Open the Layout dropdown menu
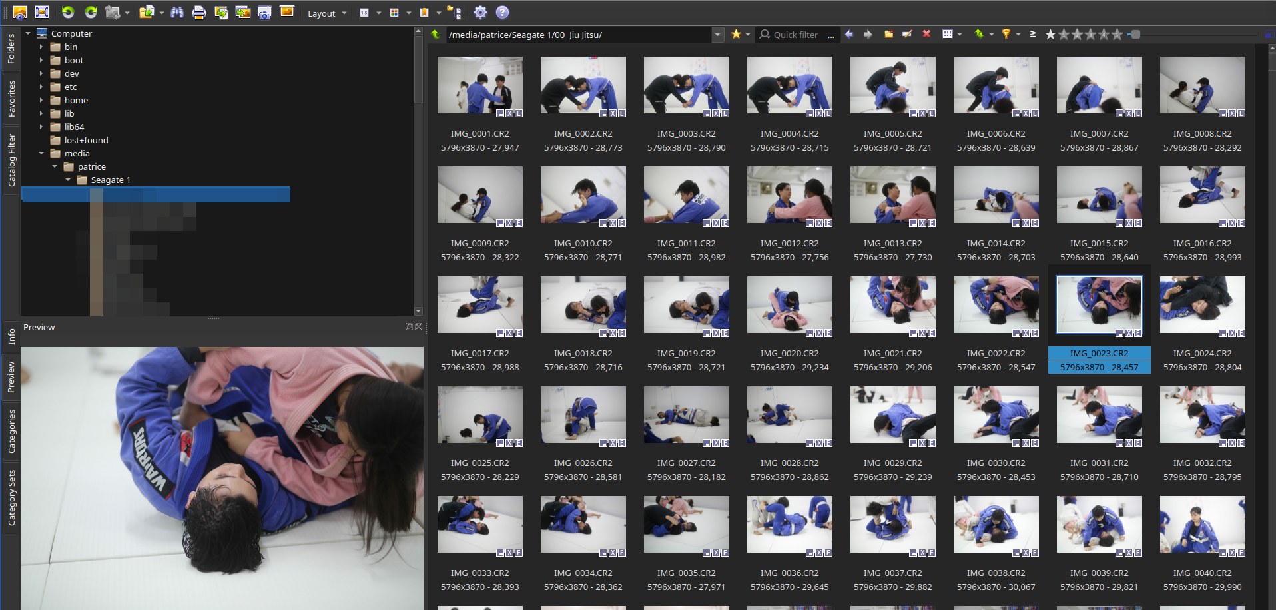Viewport: 1276px width, 610px height. tap(326, 13)
